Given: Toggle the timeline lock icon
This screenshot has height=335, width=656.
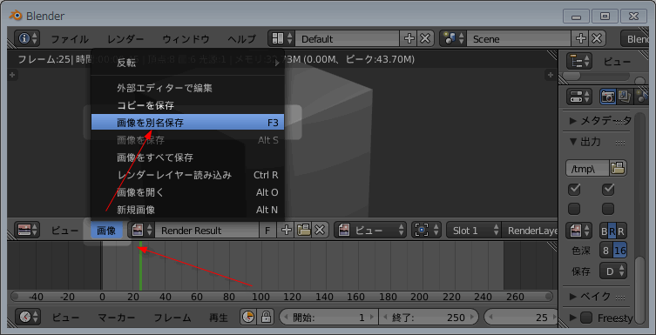Looking at the screenshot, I should 265,318.
